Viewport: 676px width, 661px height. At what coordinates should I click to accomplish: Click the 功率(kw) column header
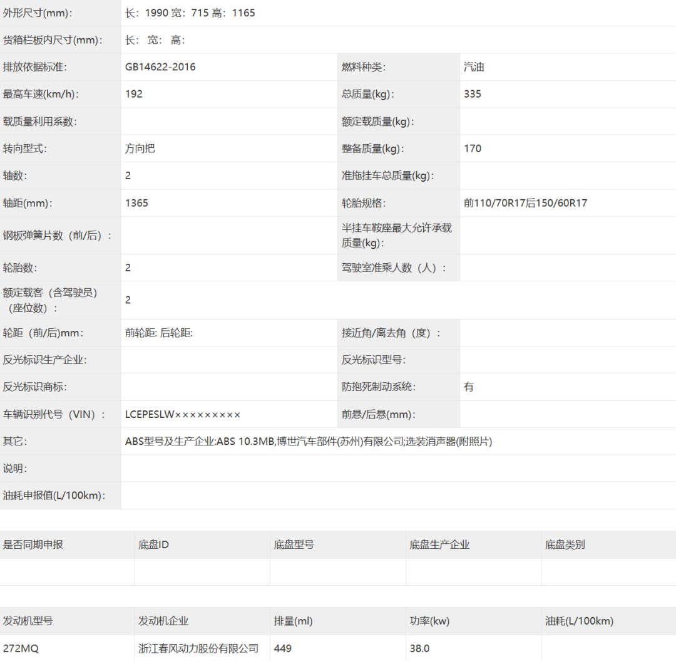(429, 621)
